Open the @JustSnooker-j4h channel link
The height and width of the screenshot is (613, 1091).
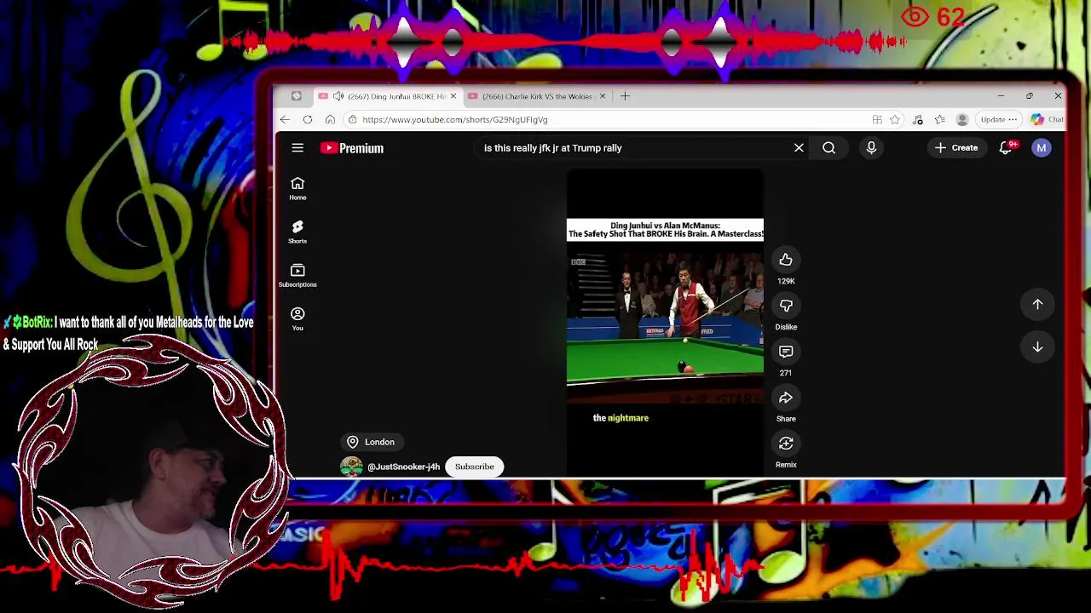click(403, 467)
